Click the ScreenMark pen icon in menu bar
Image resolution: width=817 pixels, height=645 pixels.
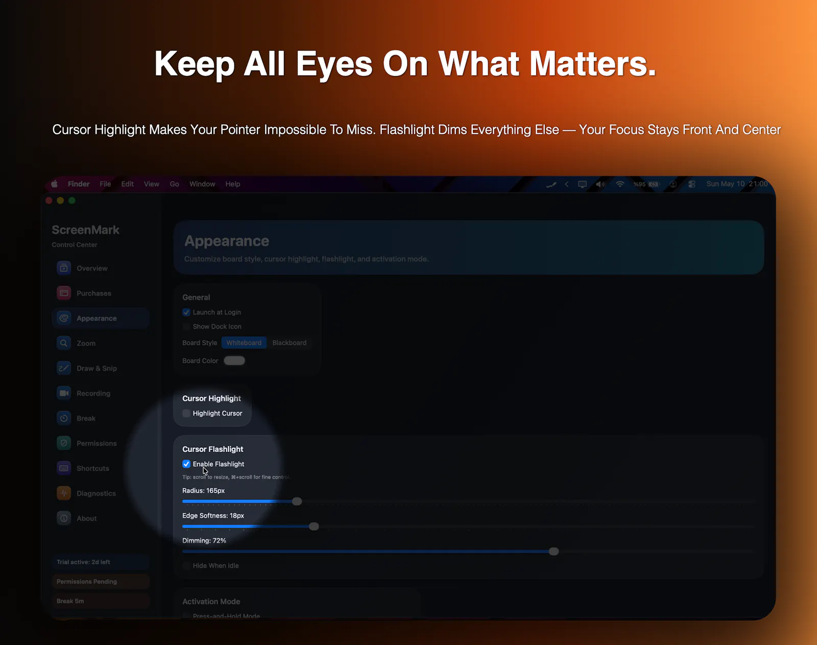click(x=551, y=184)
